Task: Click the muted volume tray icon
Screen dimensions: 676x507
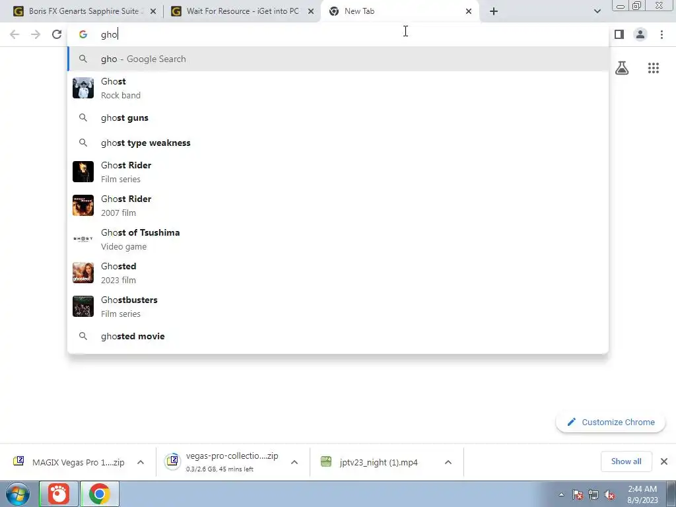Action: coord(609,495)
